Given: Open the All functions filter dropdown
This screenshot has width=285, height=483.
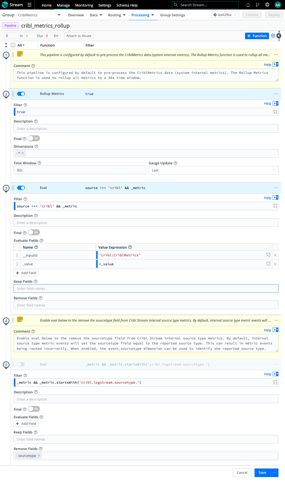Looking at the screenshot, I should (x=21, y=45).
